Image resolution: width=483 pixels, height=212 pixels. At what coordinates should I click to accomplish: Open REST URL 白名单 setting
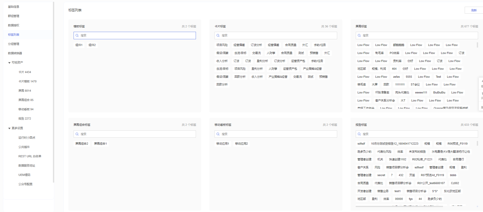click(x=30, y=156)
